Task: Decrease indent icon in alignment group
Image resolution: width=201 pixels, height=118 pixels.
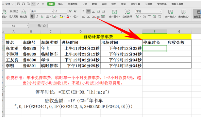Action: 99,11
